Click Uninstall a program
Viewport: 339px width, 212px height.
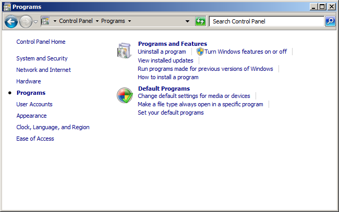[162, 52]
